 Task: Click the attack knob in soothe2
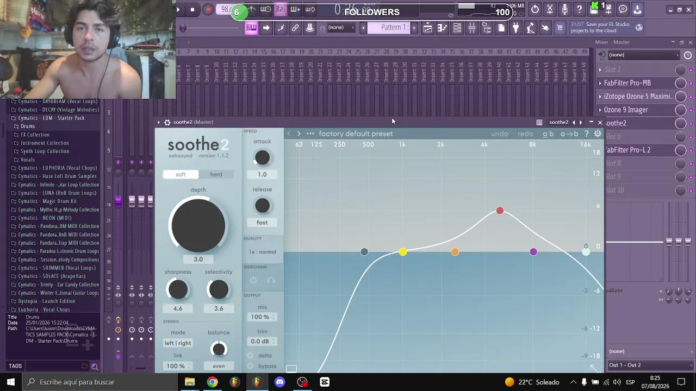262,158
